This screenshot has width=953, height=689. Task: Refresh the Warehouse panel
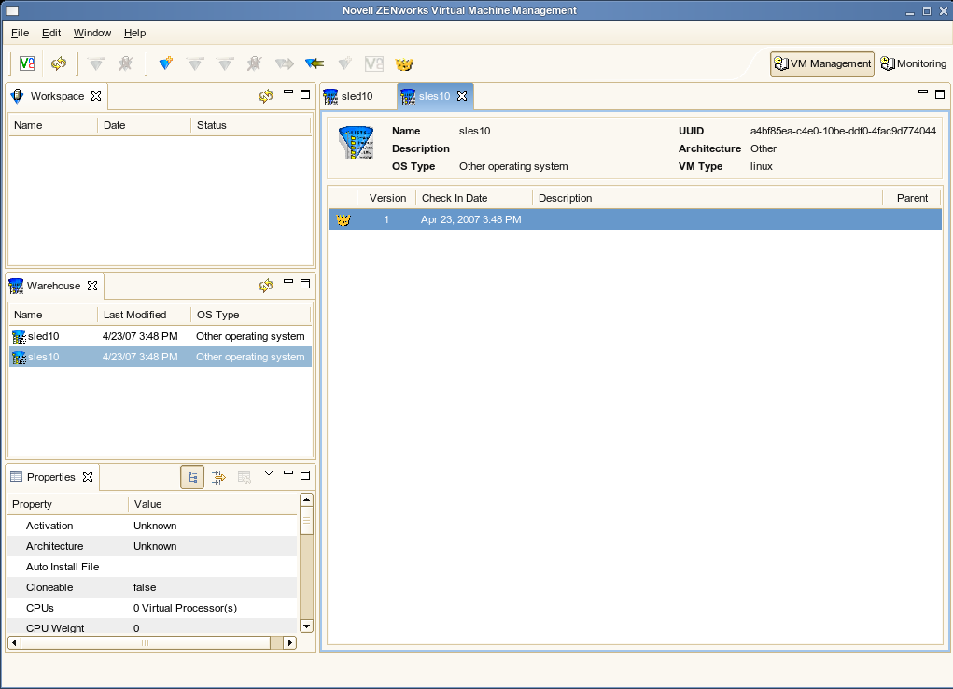point(266,286)
